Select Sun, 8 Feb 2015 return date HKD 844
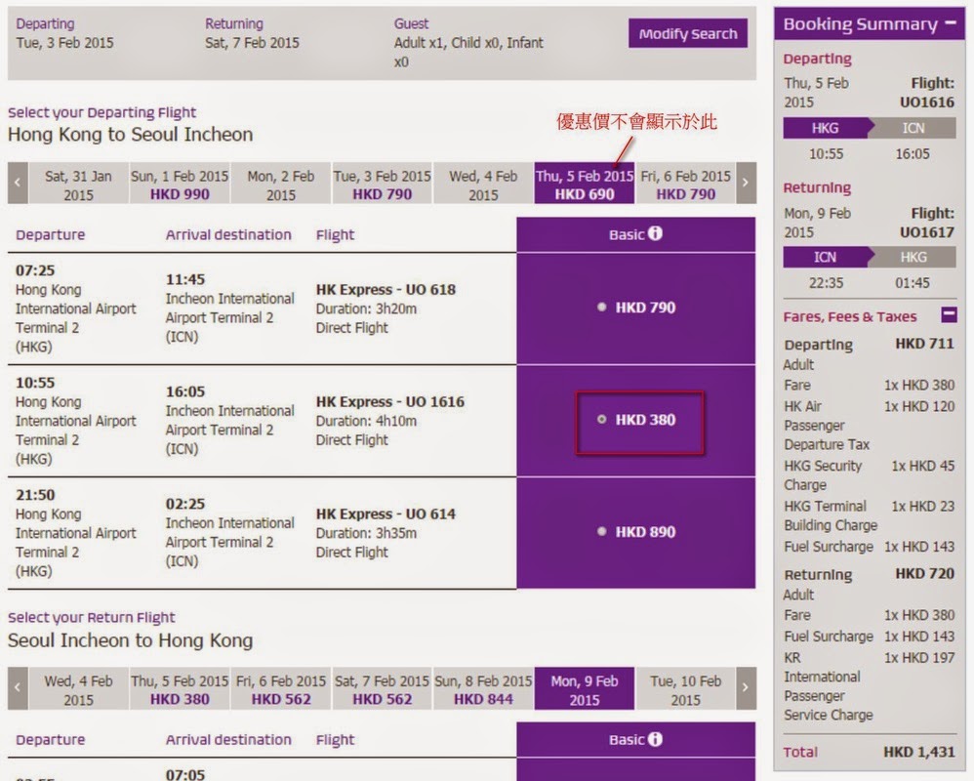Image resolution: width=974 pixels, height=781 pixels. [483, 689]
